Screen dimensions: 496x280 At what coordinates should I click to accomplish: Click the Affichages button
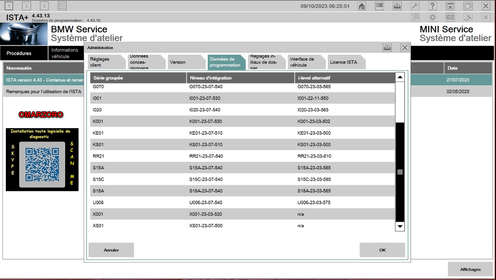point(470,269)
